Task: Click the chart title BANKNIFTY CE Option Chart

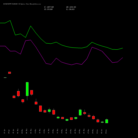Action: [x=22, y=4]
